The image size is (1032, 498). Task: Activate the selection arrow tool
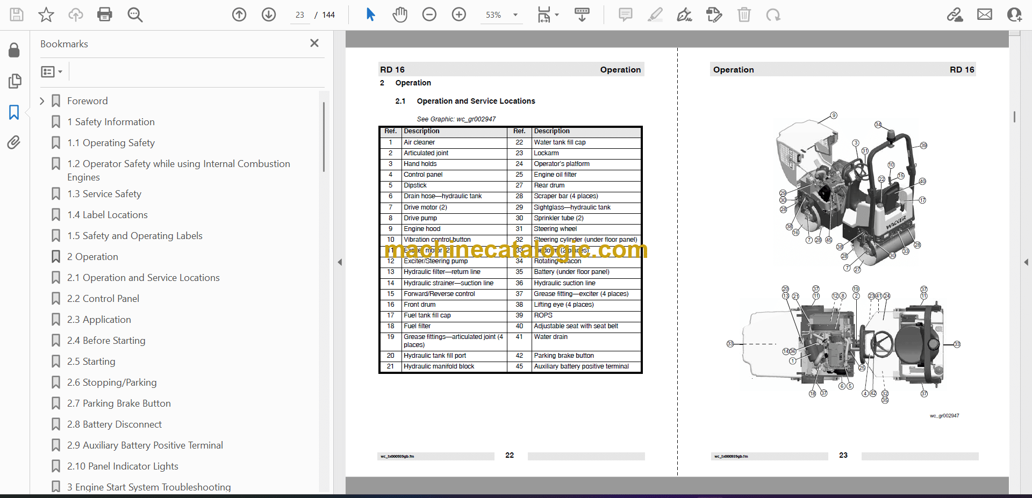tap(370, 15)
